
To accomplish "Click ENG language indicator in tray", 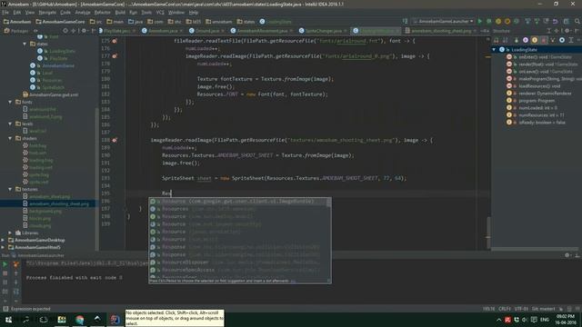I will [x=545, y=320].
